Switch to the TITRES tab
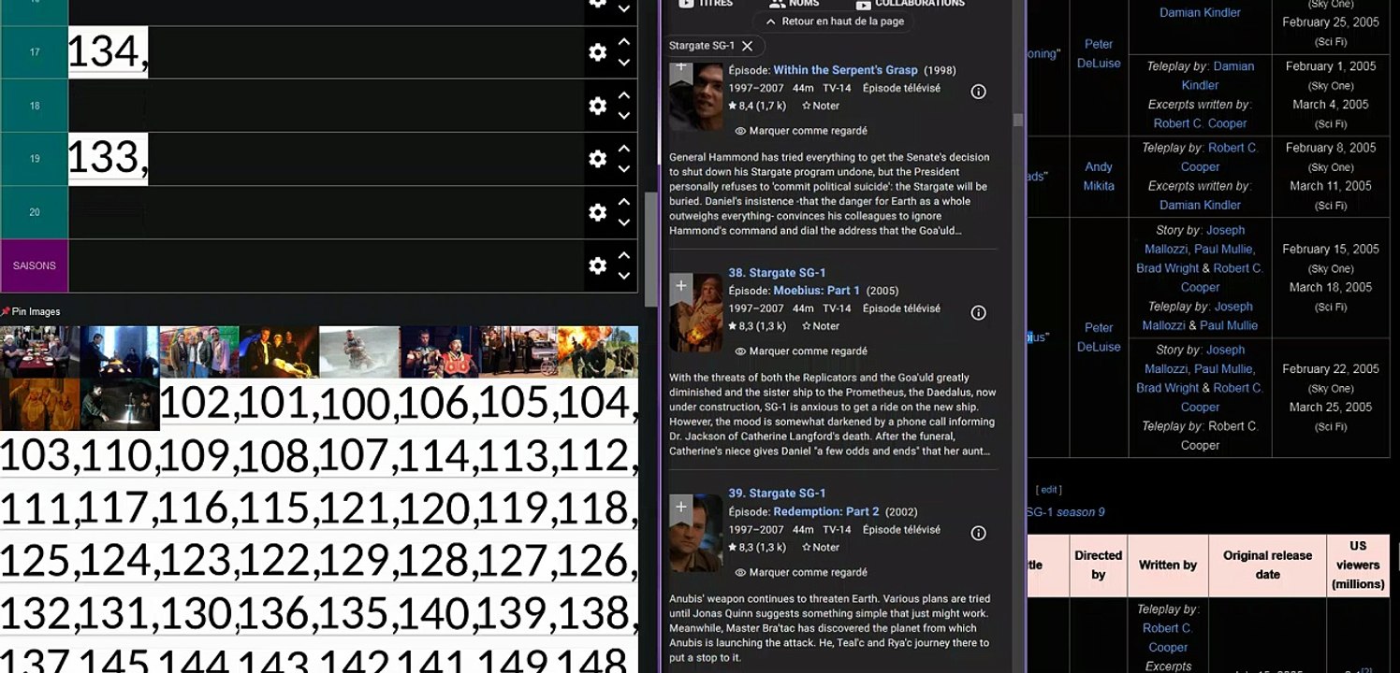 pos(706,4)
